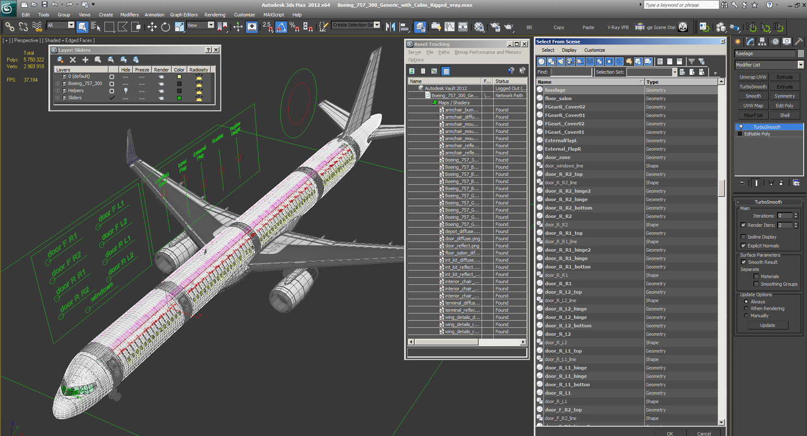The image size is (807, 436).
Task: Uncheck Smooth Result checkbox
Action: click(x=743, y=262)
